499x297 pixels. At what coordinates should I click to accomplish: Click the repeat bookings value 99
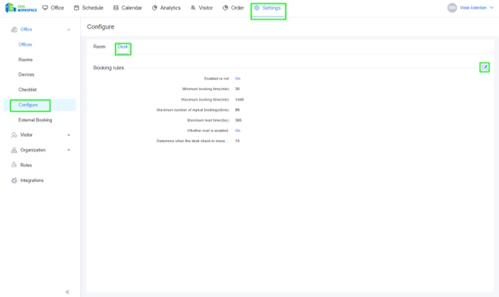pyautogui.click(x=237, y=110)
